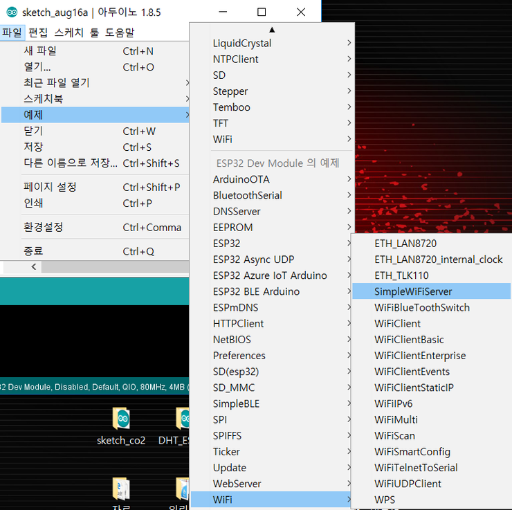This screenshot has width=512, height=510.
Task: Open ESP32 examples submenu
Action: click(x=271, y=244)
